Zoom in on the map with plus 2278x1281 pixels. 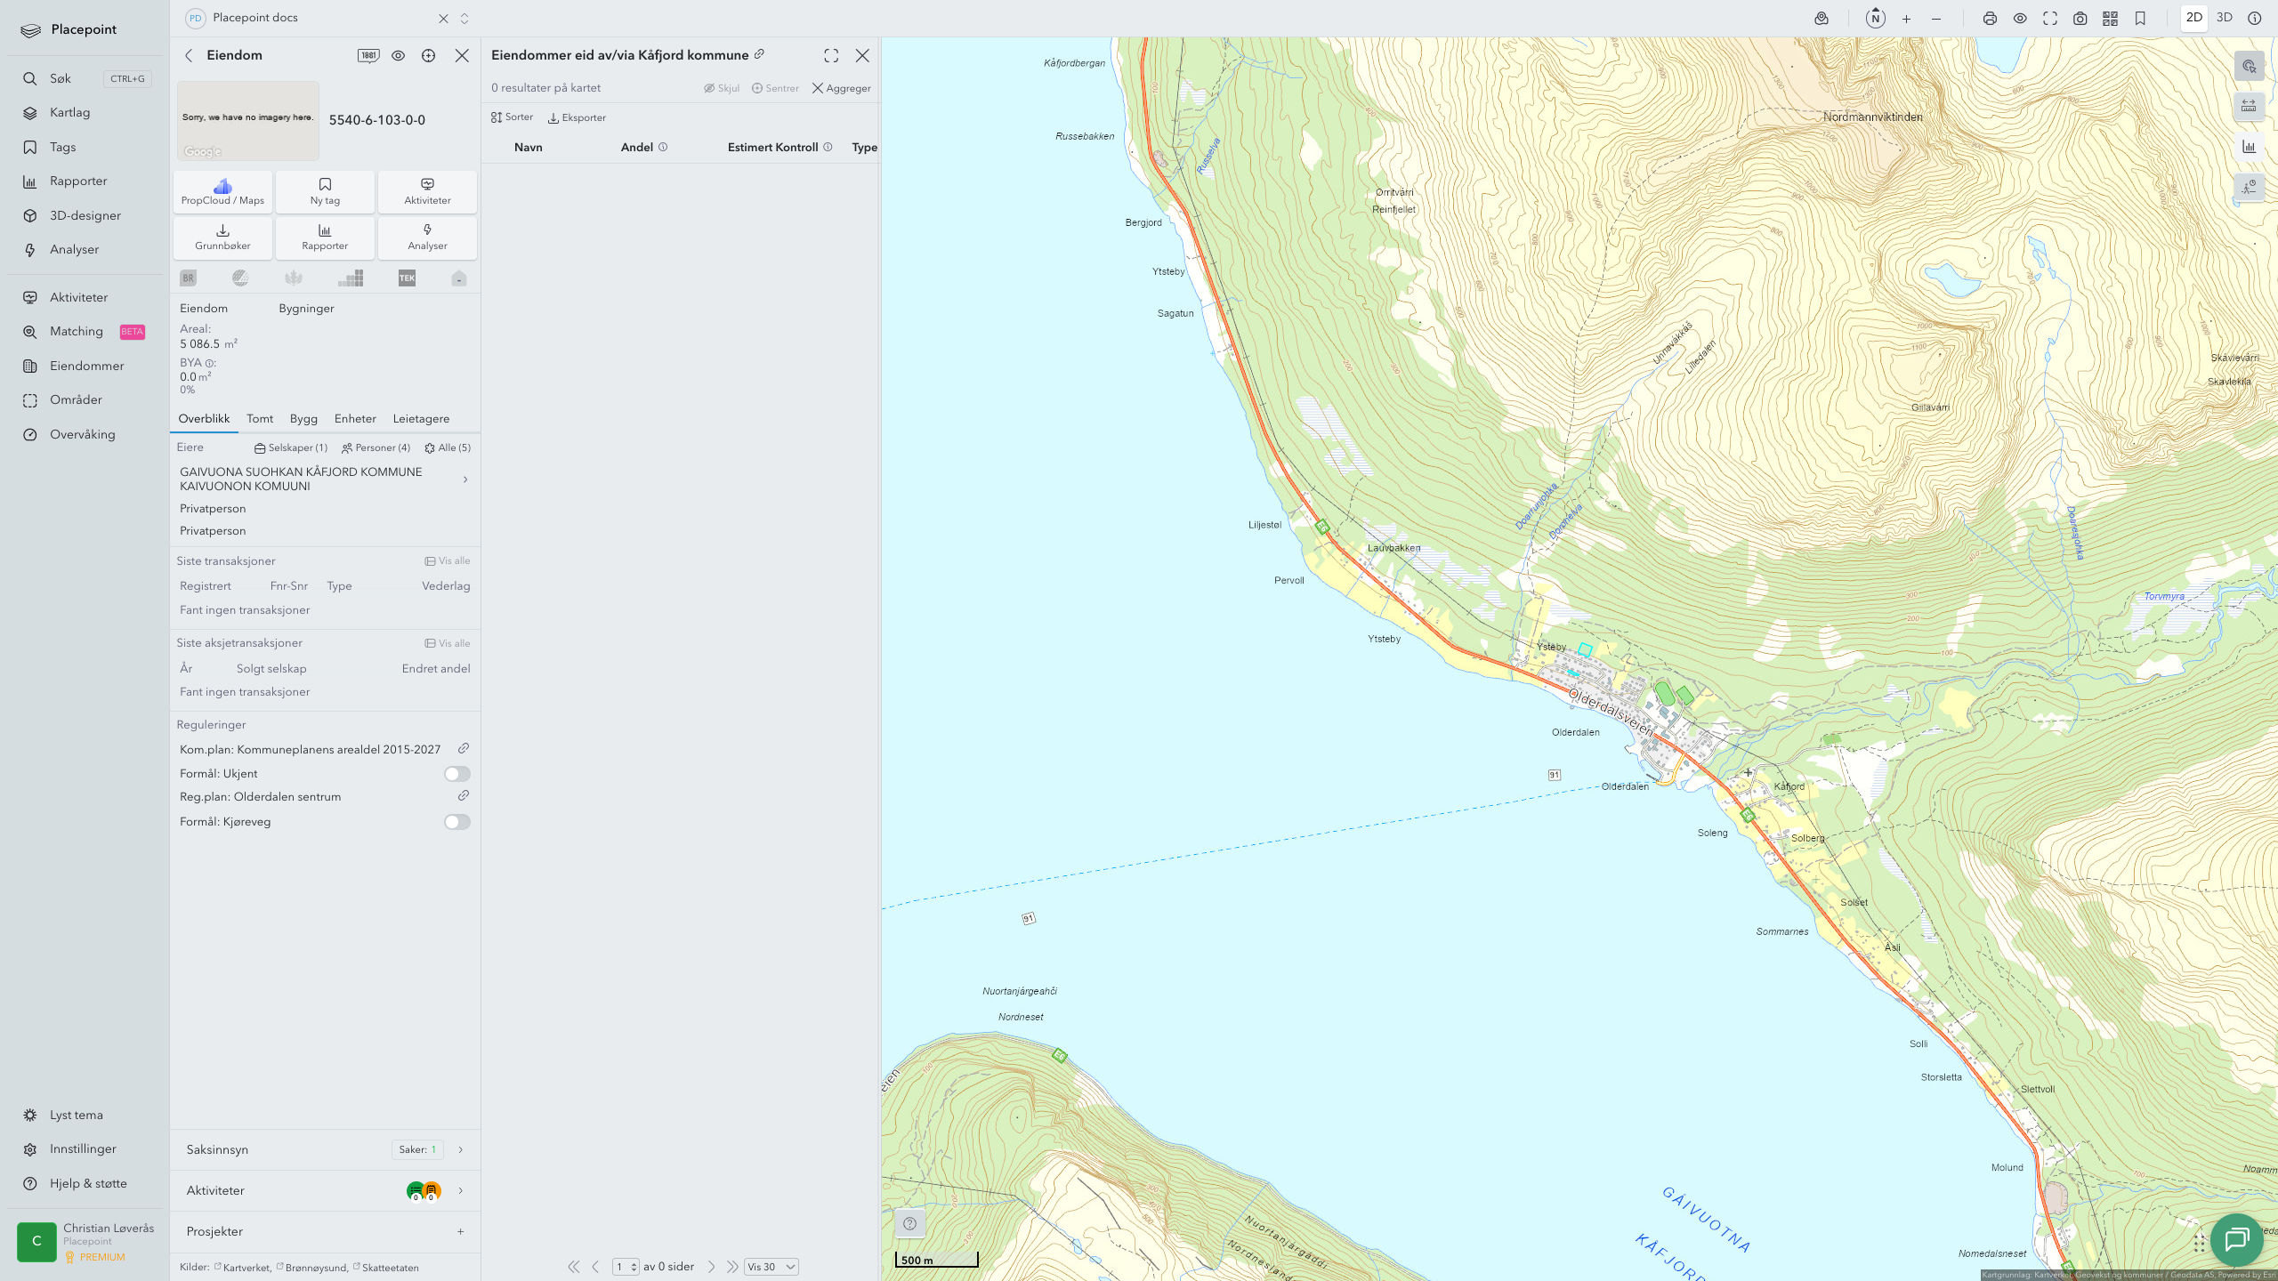pos(1906,19)
